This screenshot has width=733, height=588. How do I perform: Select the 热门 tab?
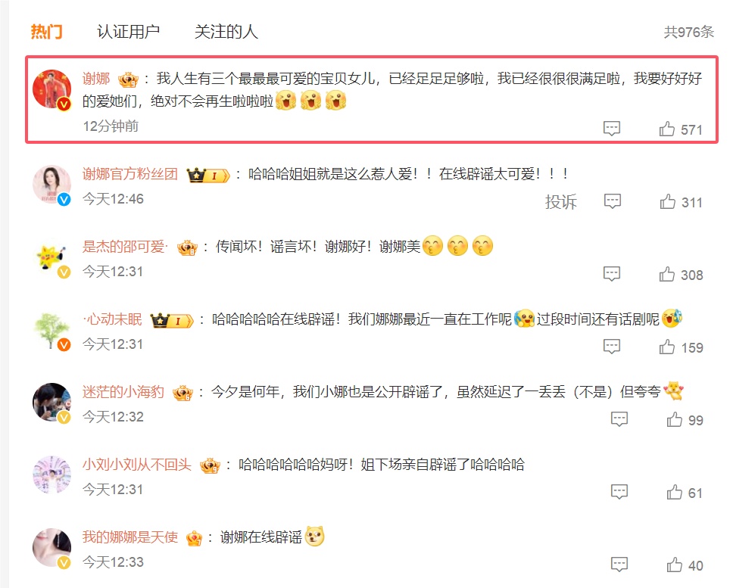pos(47,32)
